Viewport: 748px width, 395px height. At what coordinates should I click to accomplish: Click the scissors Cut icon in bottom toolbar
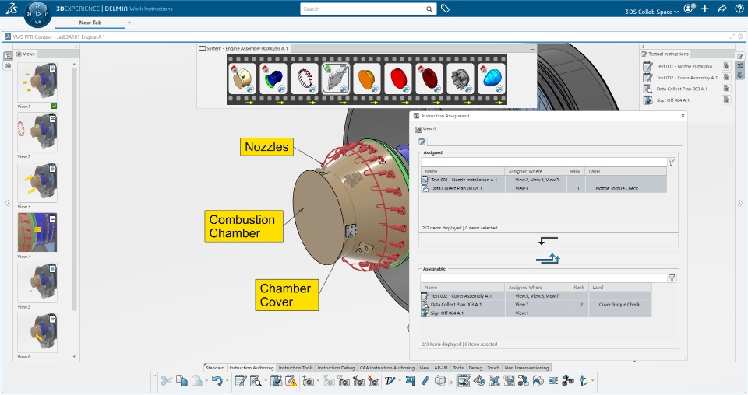point(167,381)
